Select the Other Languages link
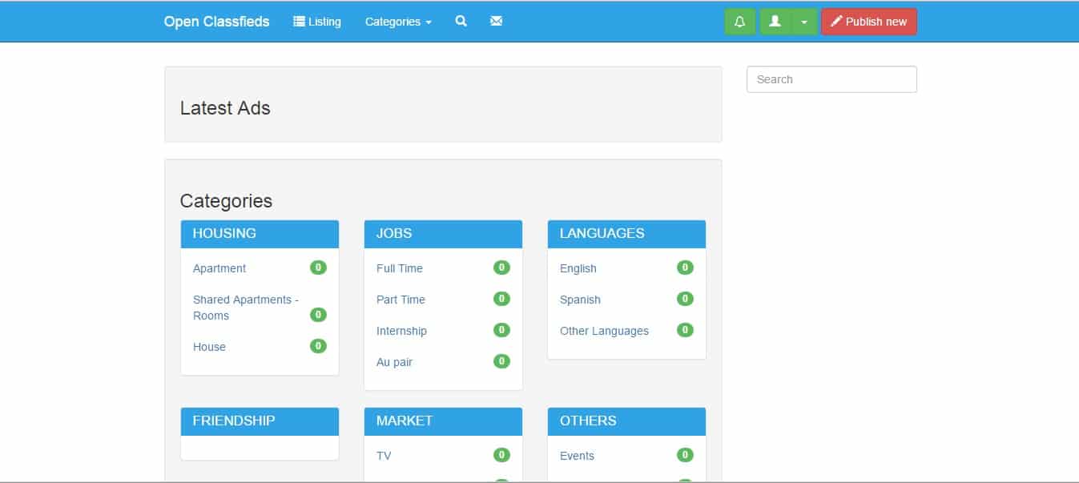 click(604, 331)
